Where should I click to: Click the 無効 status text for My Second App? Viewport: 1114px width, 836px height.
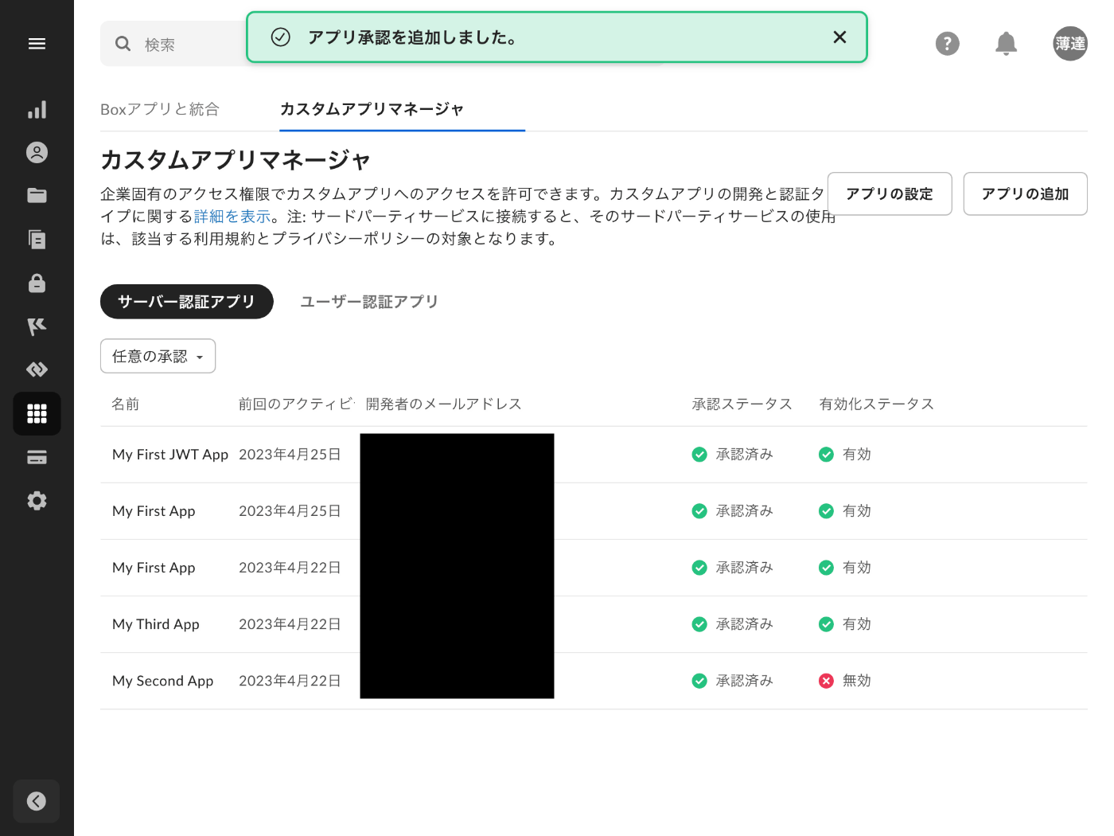point(857,681)
